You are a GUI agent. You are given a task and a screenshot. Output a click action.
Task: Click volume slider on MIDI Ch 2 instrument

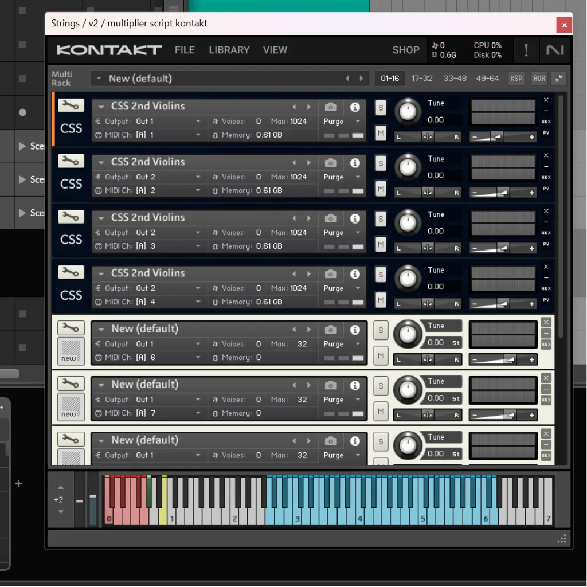[x=503, y=193]
